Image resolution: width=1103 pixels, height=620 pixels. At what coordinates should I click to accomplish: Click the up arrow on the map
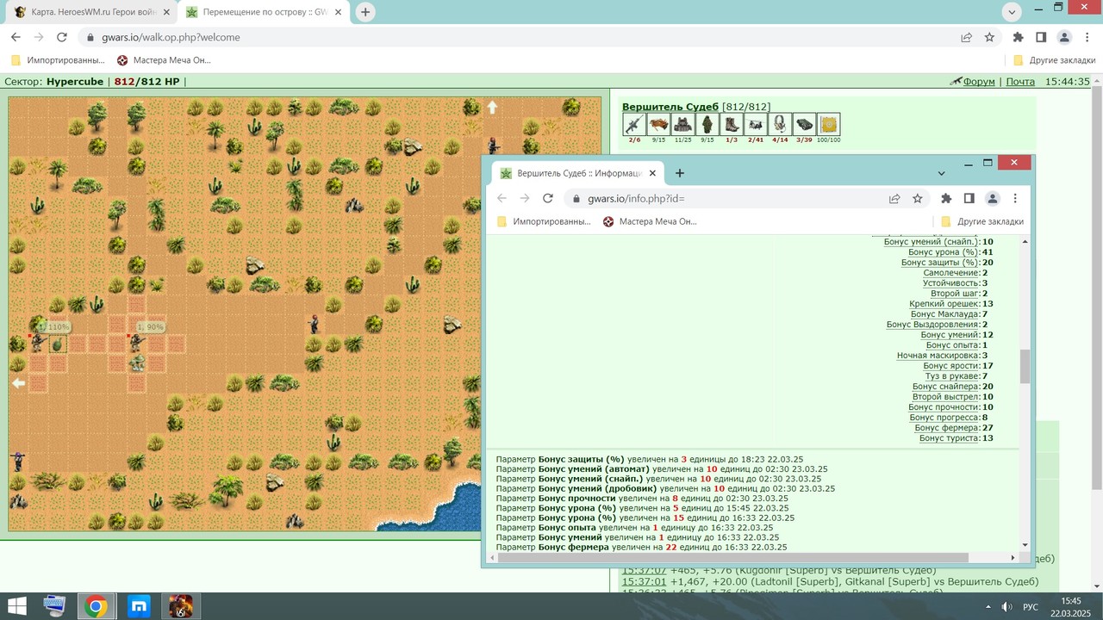point(493,108)
